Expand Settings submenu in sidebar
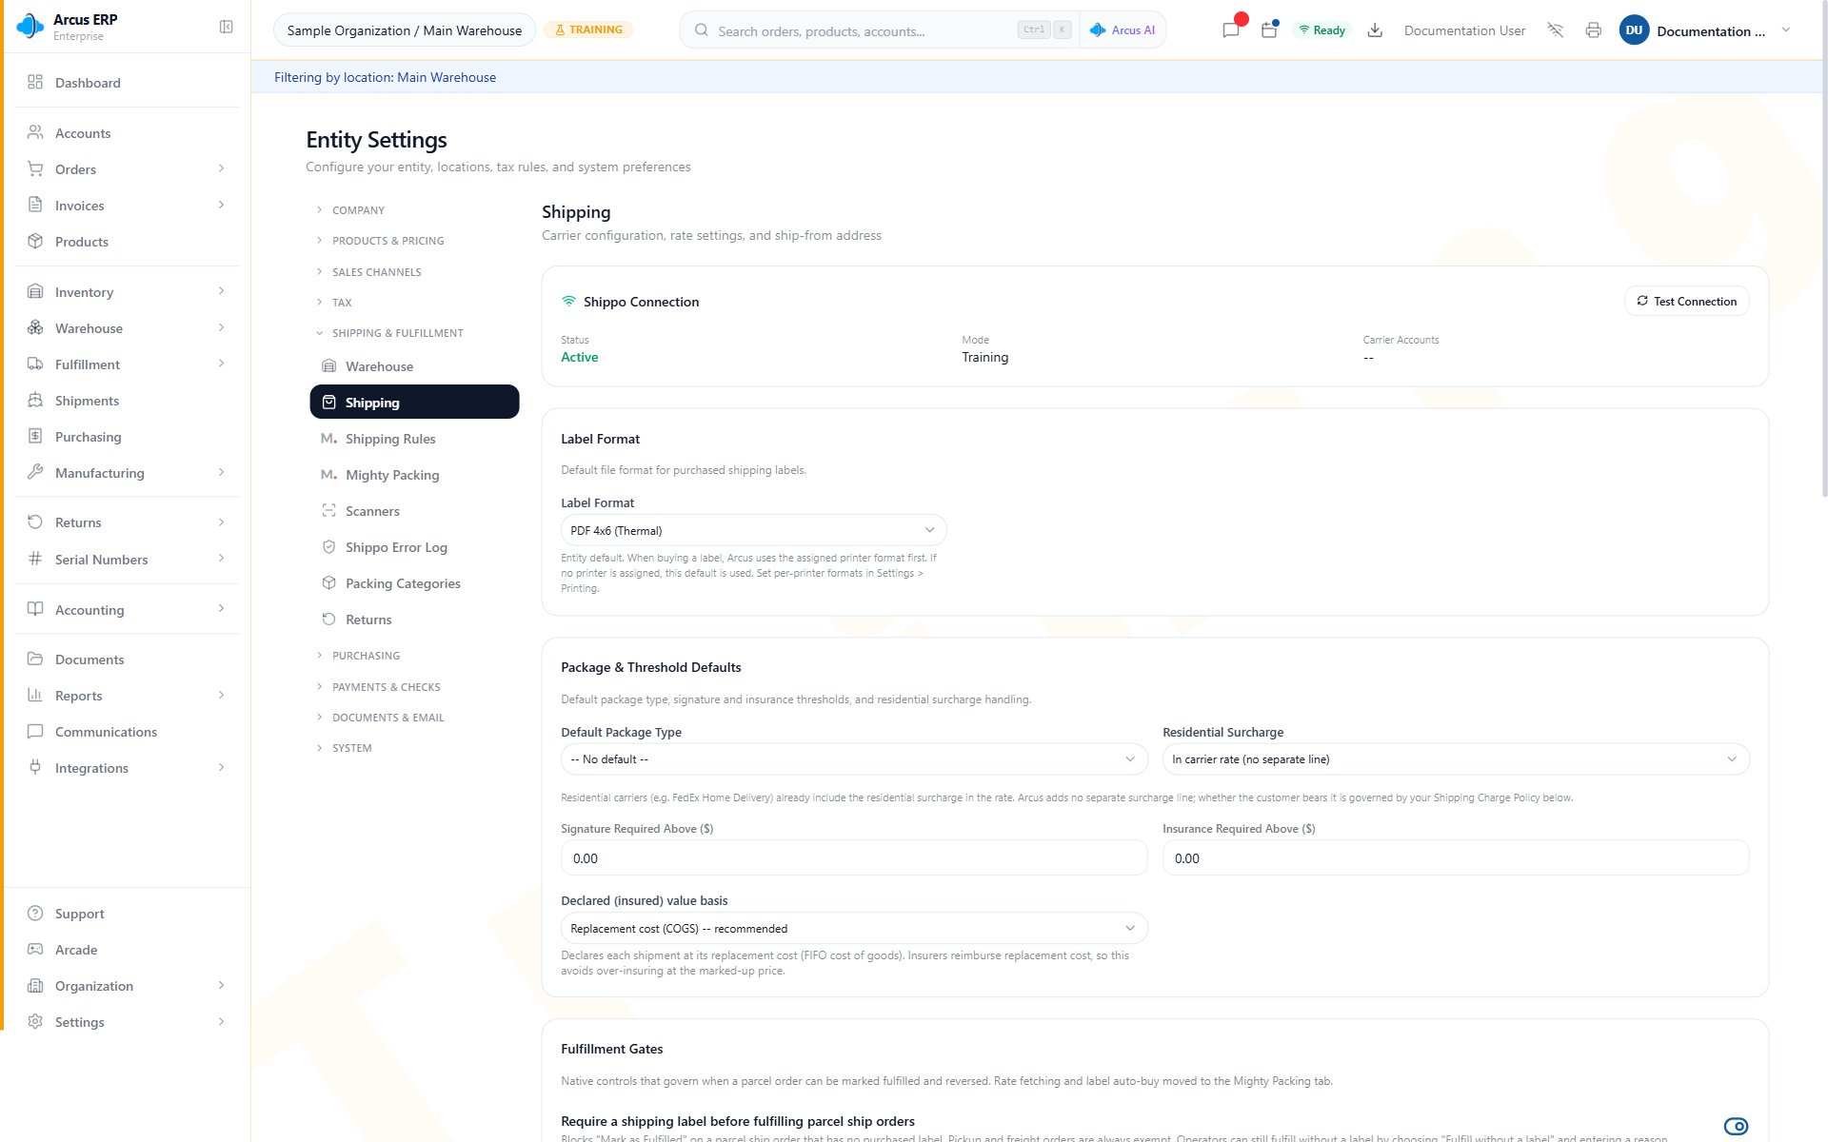 coord(221,1022)
